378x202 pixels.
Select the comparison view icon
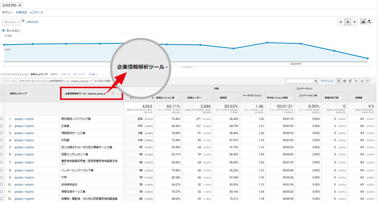click(356, 81)
